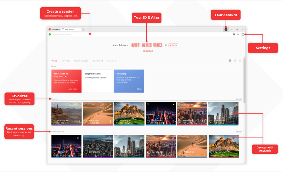
Task: Tick the select circle on alias-03@ad card
Action: click(117, 104)
